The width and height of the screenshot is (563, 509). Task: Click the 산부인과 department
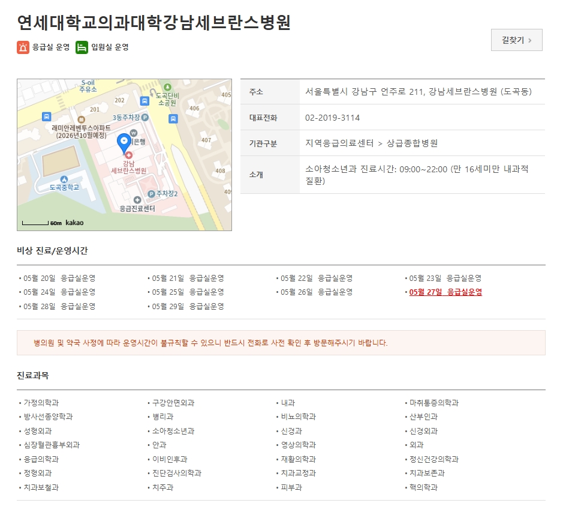(x=424, y=417)
